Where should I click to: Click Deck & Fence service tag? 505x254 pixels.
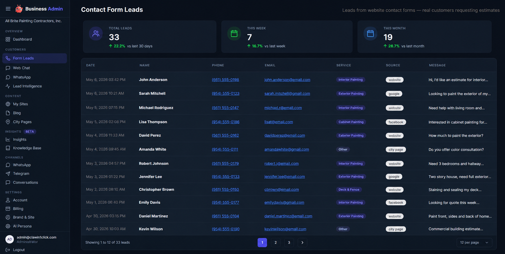[349, 190]
